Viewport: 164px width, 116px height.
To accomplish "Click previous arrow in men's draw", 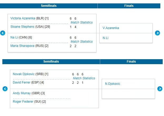I will click(x=5, y=89).
